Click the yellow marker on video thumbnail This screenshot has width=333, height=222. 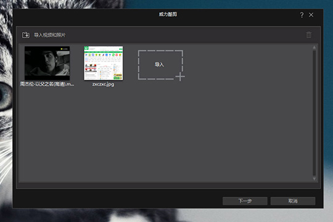coord(62,49)
